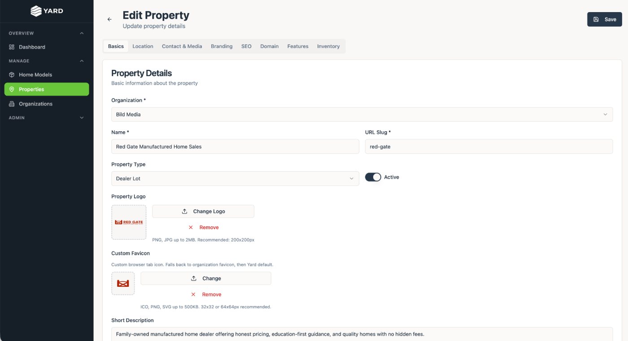628x341 pixels.
Task: Click the red X beside logo Remove
Action: [191, 228]
